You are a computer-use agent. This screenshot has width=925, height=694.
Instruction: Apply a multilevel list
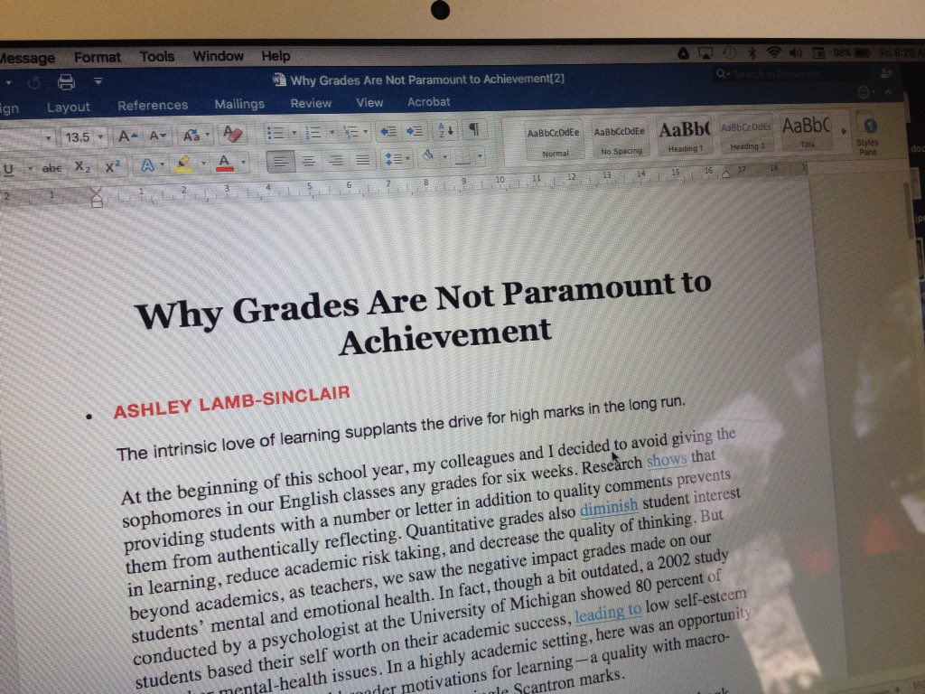click(x=351, y=132)
